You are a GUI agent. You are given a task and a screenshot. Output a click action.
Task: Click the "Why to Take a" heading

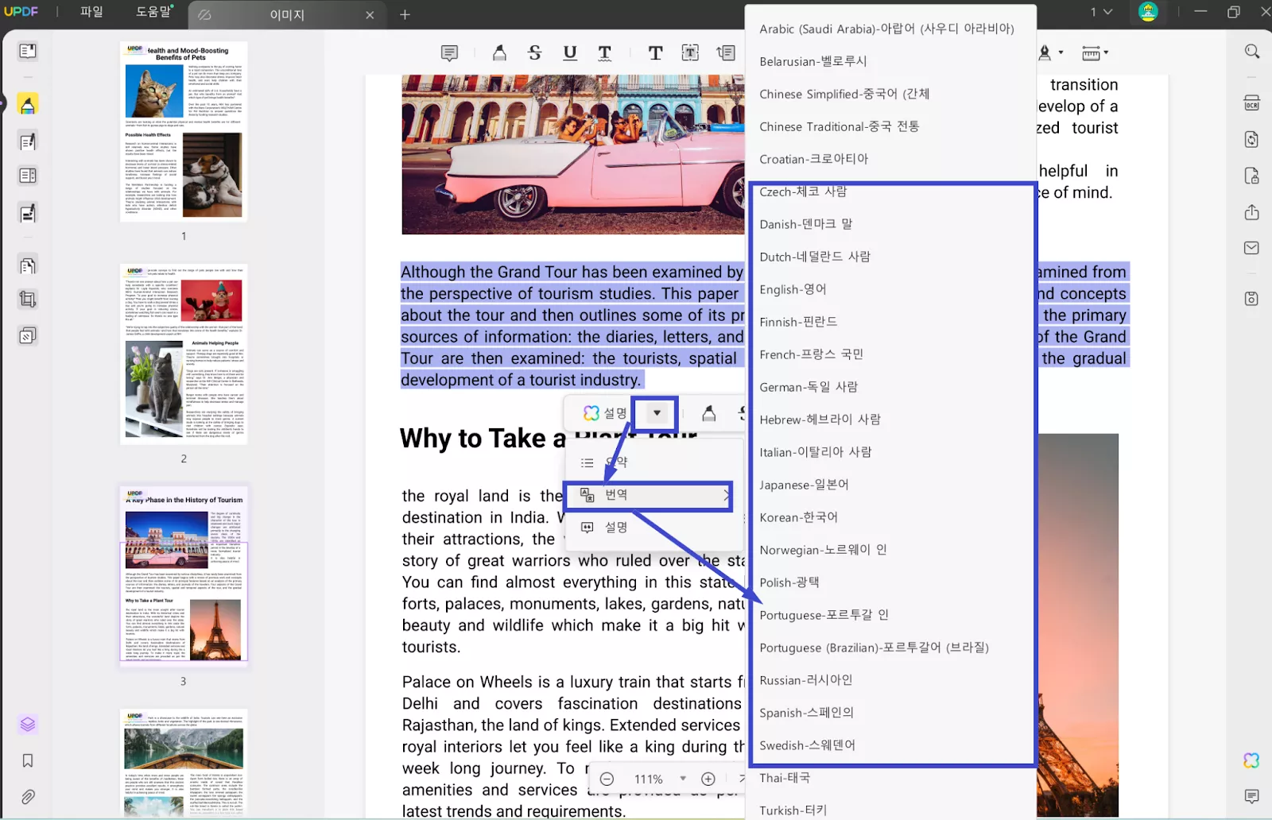[483, 439]
